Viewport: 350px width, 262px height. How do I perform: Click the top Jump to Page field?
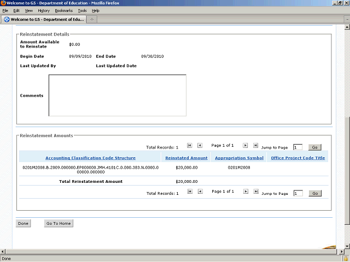pos(297,147)
